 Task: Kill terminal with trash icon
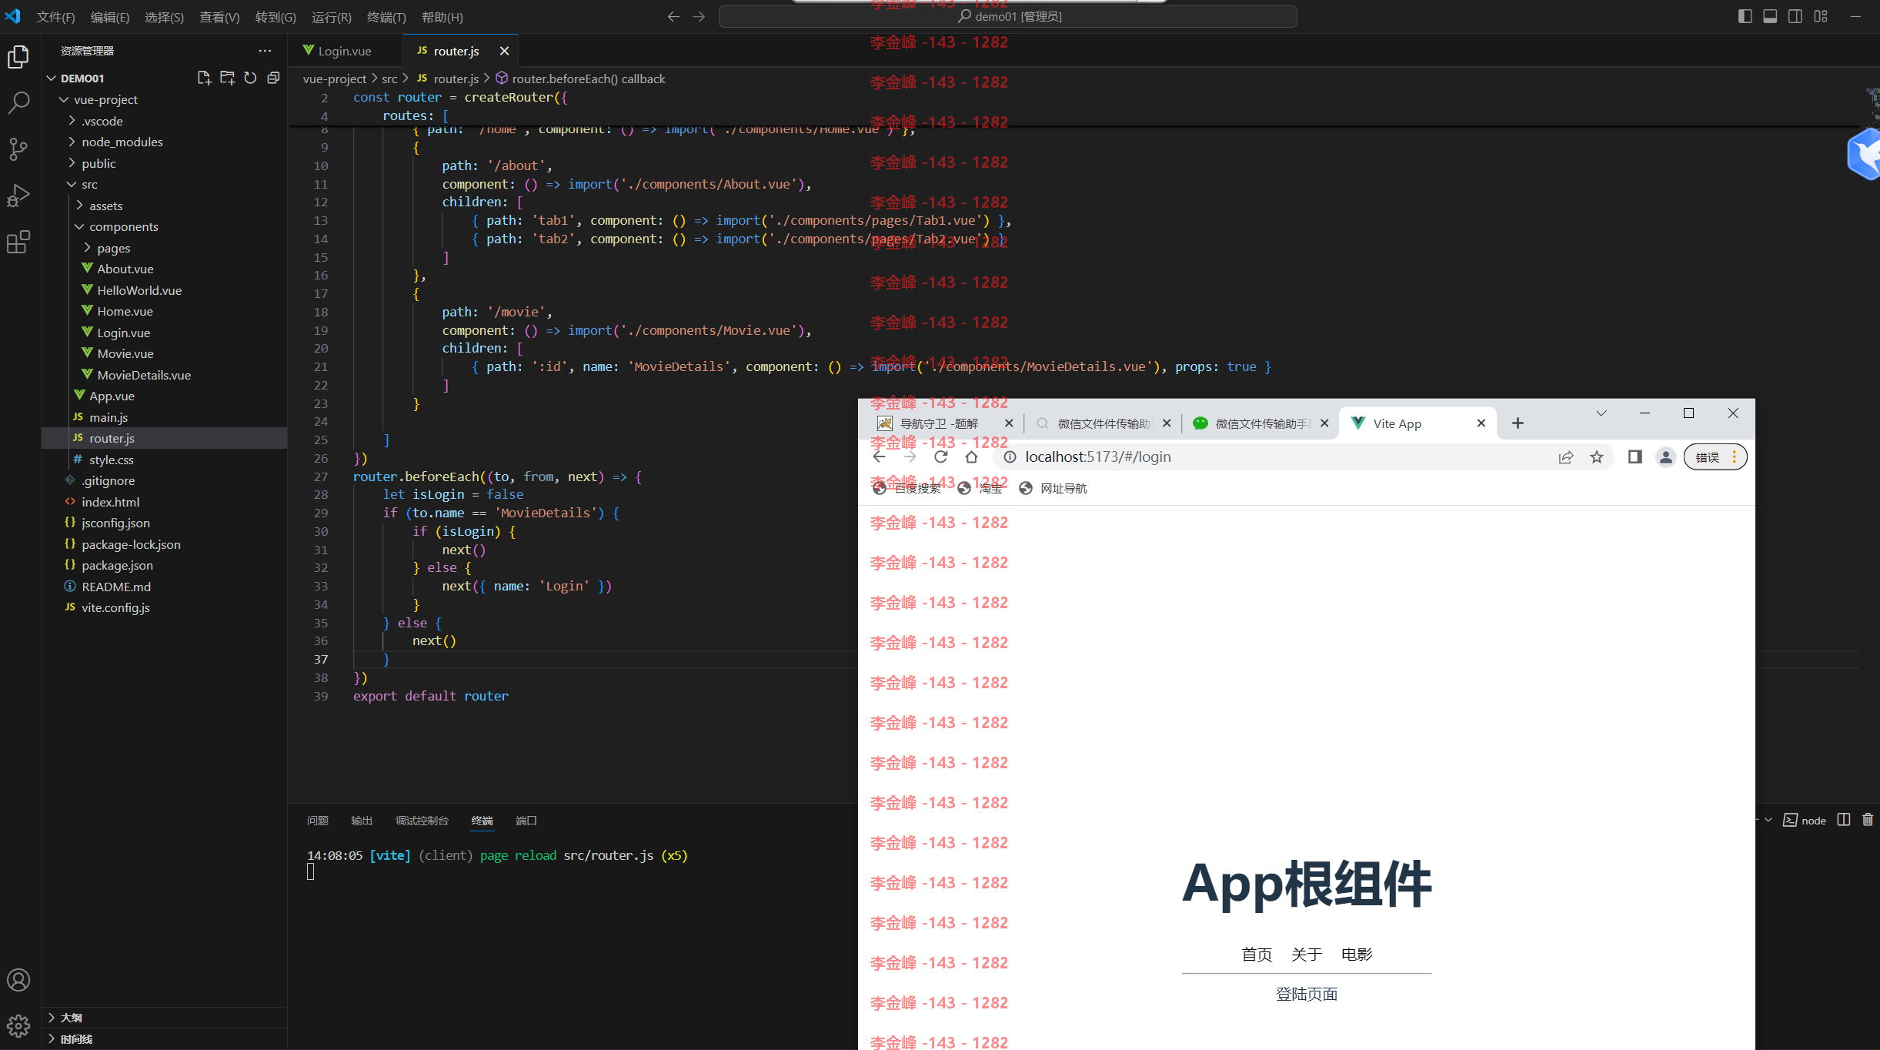click(1868, 820)
